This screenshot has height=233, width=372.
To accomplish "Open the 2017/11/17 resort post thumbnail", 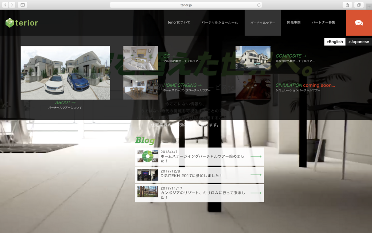I will 147,191.
